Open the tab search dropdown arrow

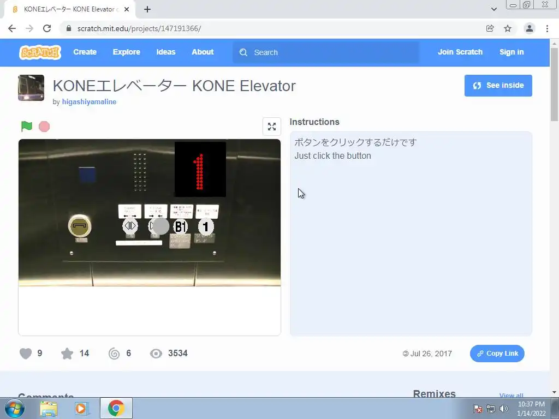click(493, 9)
